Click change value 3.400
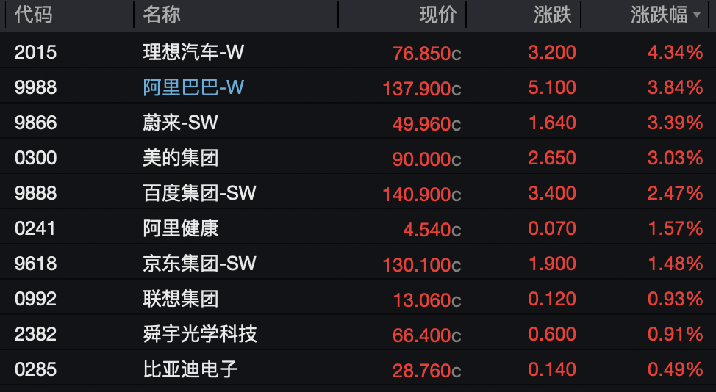 coord(552,193)
